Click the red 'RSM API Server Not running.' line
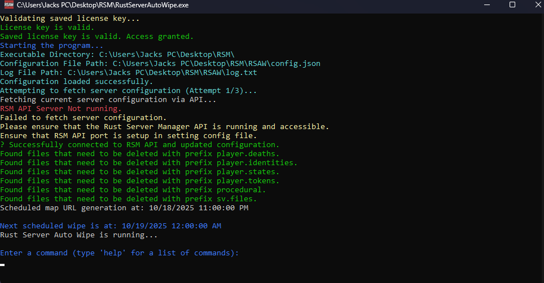 (60, 109)
